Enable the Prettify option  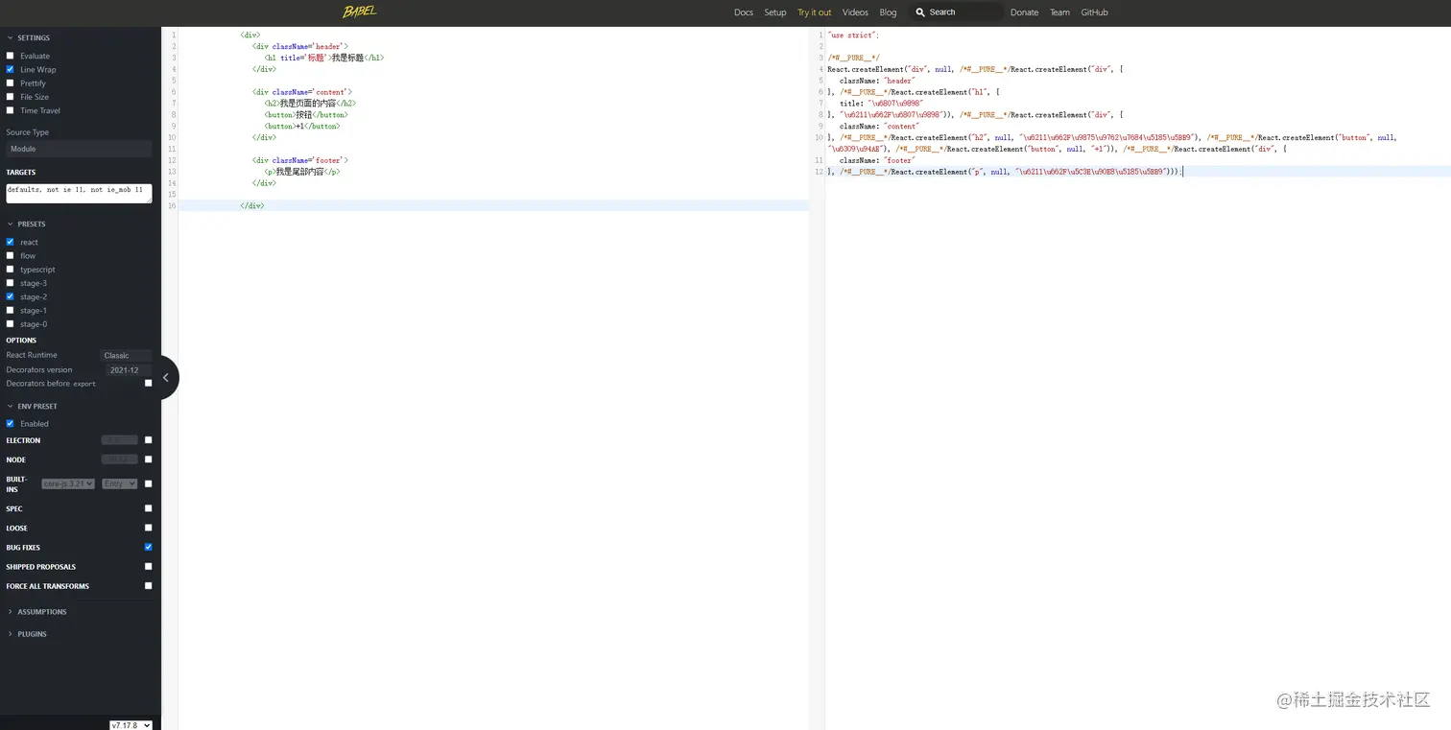pos(11,82)
